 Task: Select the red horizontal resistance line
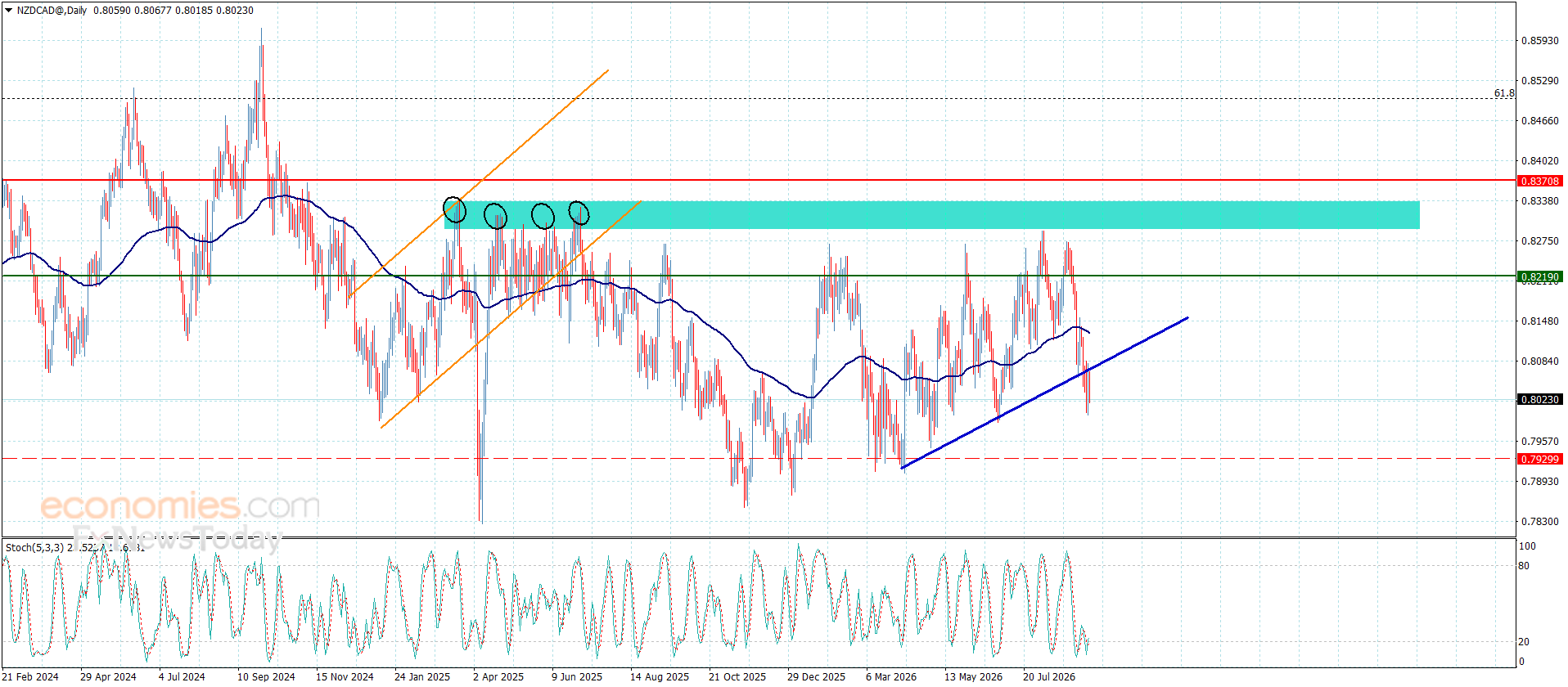pyautogui.click(x=758, y=180)
